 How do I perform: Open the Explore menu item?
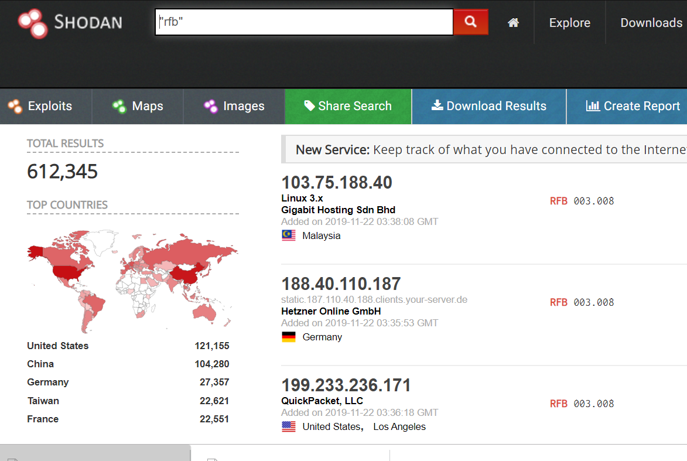pyautogui.click(x=569, y=23)
